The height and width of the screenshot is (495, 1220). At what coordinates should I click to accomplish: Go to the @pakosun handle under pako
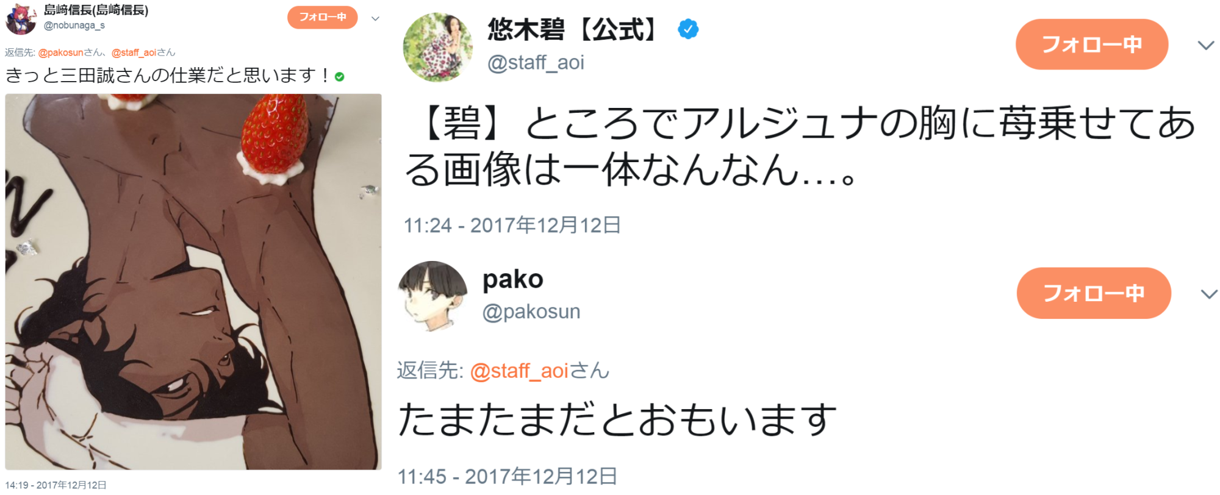(531, 312)
